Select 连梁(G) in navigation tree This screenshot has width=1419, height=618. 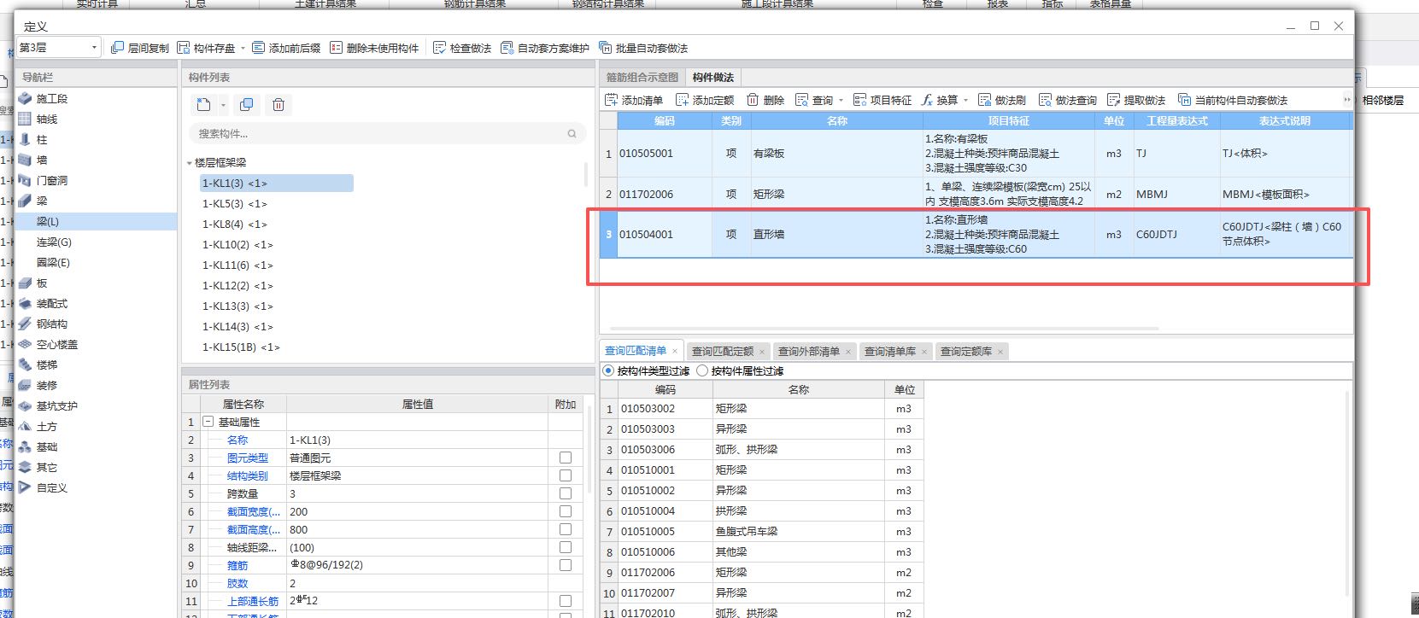pyautogui.click(x=54, y=242)
